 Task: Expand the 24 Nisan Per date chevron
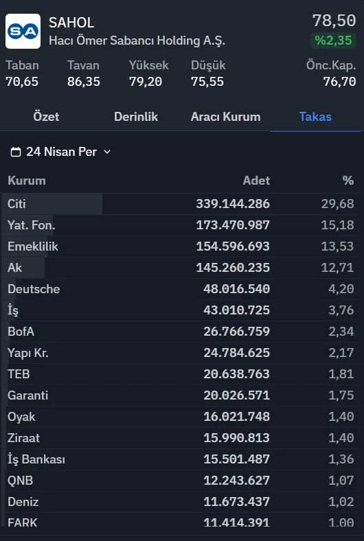[x=107, y=152]
